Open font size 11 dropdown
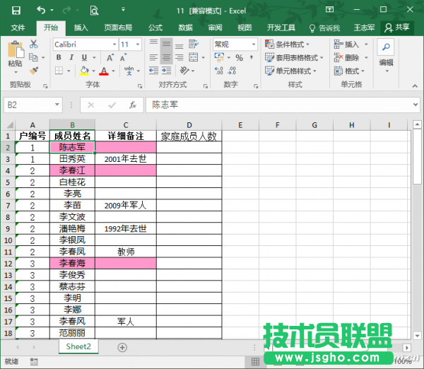Image resolution: width=424 pixels, height=369 pixels. pyautogui.click(x=138, y=44)
